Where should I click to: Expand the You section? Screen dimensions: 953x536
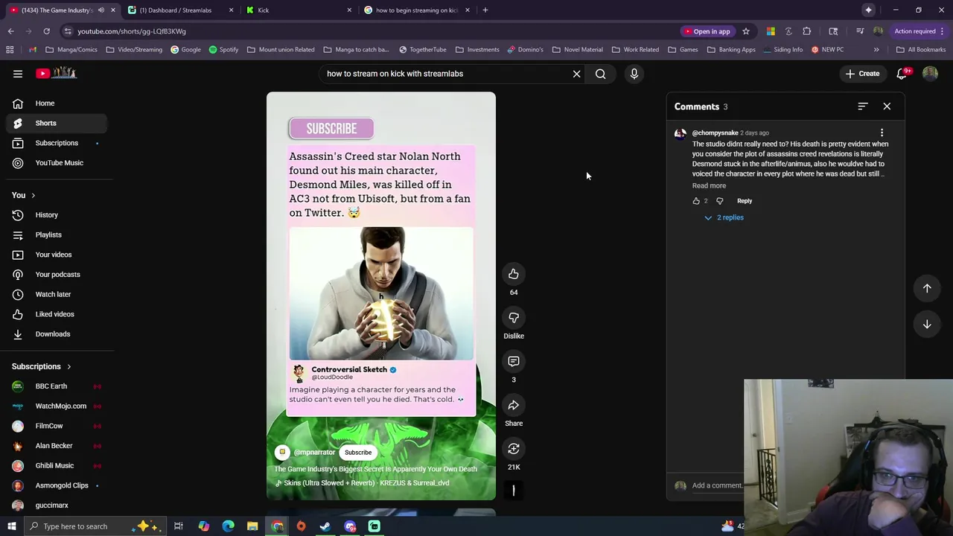[x=23, y=195]
